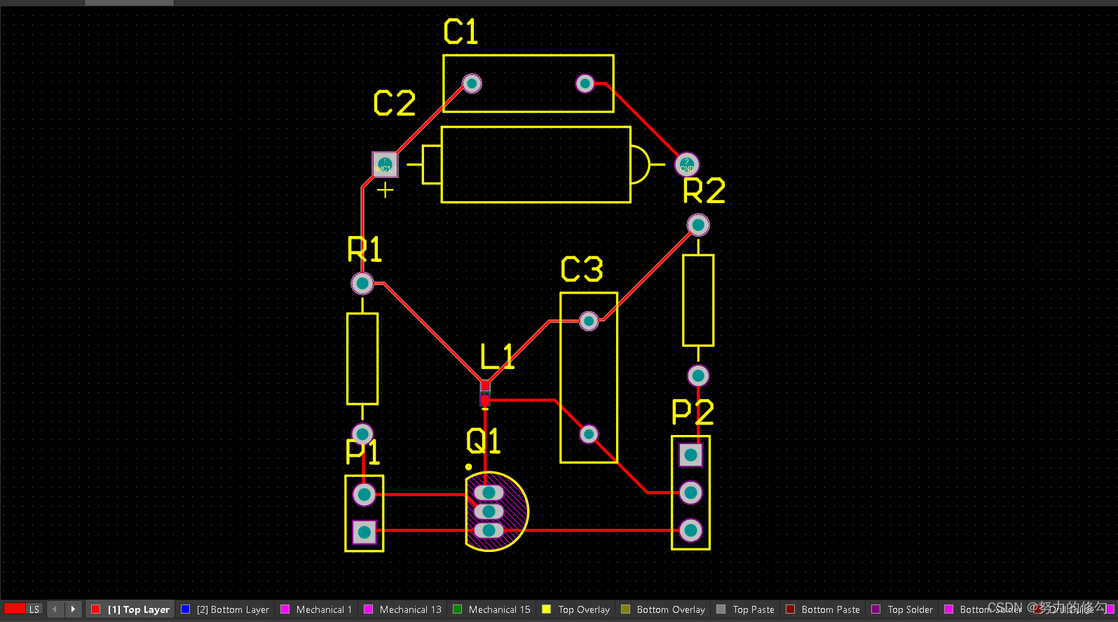
Task: Switch to the Top Overlay tab
Action: pyautogui.click(x=575, y=609)
